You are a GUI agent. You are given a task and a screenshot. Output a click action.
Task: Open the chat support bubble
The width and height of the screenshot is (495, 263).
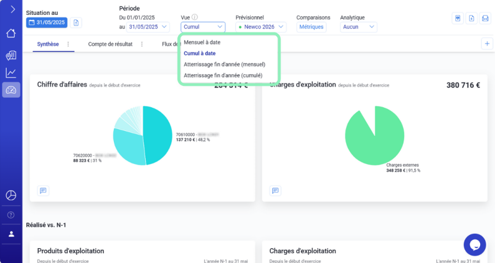tap(475, 245)
